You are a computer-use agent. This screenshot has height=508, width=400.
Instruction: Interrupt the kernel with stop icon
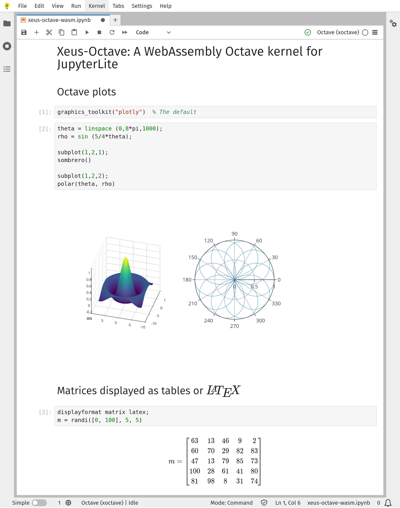click(x=99, y=32)
